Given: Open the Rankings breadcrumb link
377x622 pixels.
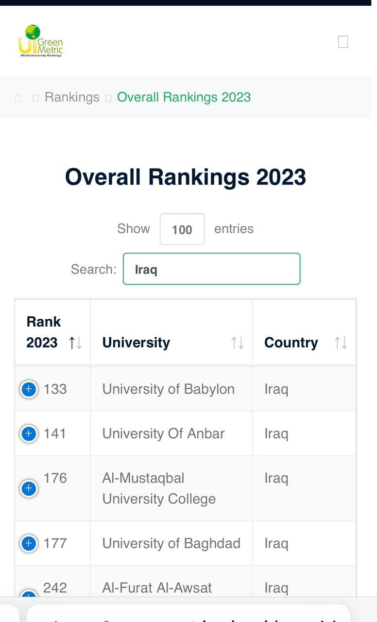Looking at the screenshot, I should 72,97.
